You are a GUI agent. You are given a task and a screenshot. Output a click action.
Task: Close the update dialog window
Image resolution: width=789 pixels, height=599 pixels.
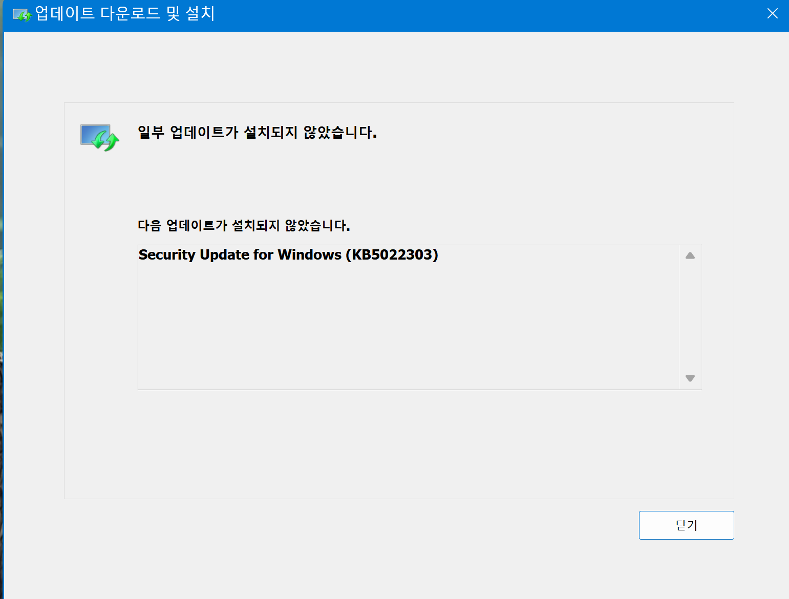pyautogui.click(x=772, y=13)
